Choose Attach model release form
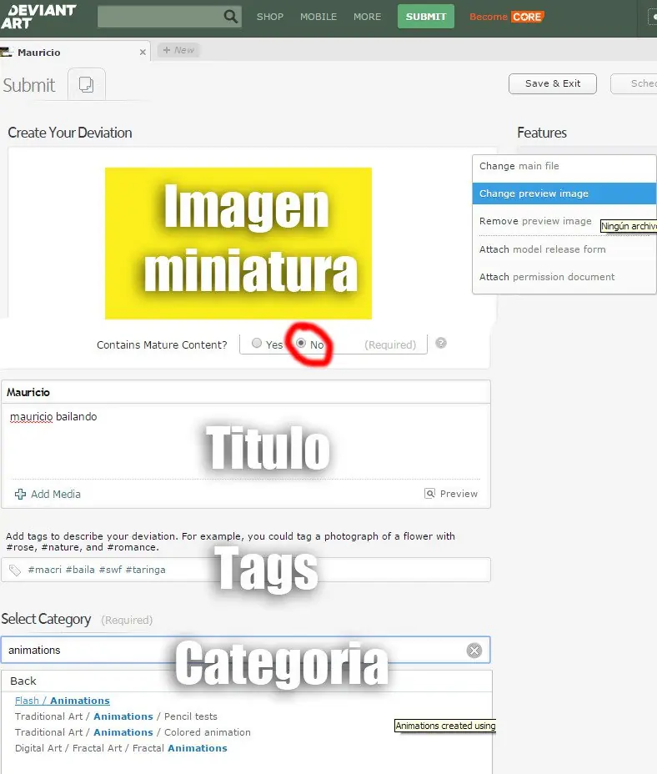Screen dimensions: 657x774 pos(564,249)
